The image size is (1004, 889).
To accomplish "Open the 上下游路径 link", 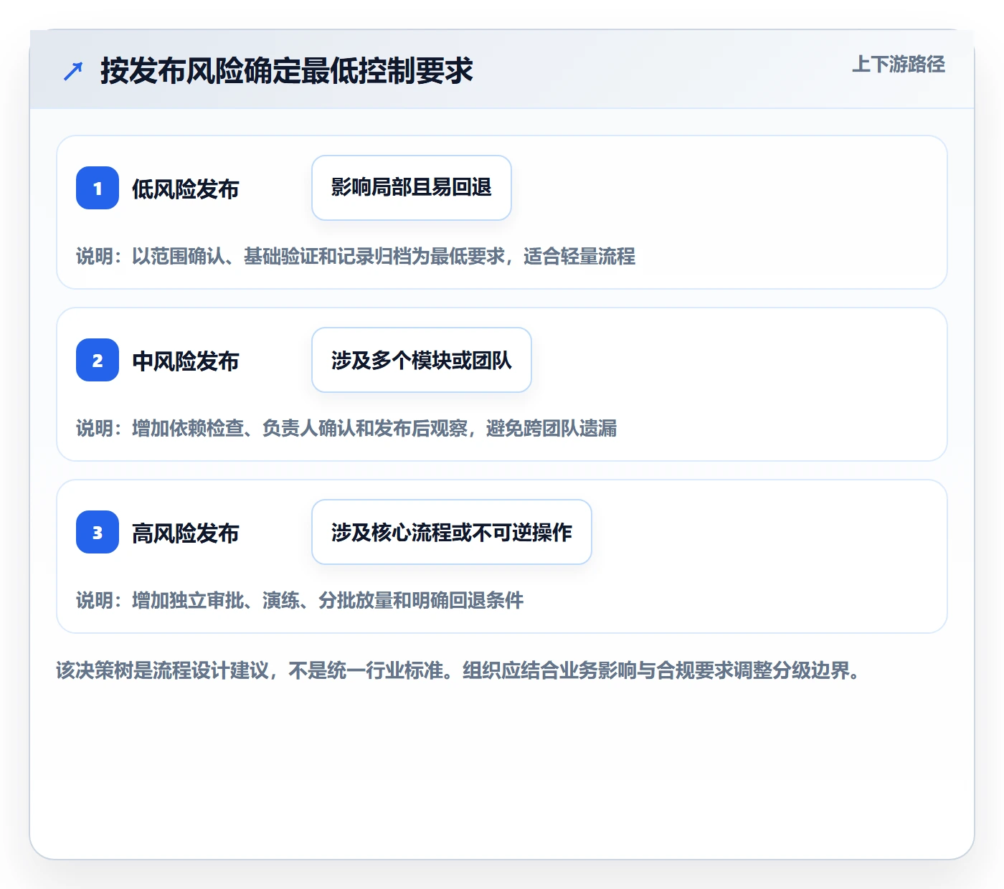I will (x=899, y=65).
